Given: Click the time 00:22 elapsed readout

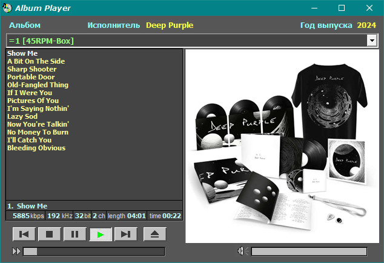Looking at the screenshot, I should (x=165, y=216).
